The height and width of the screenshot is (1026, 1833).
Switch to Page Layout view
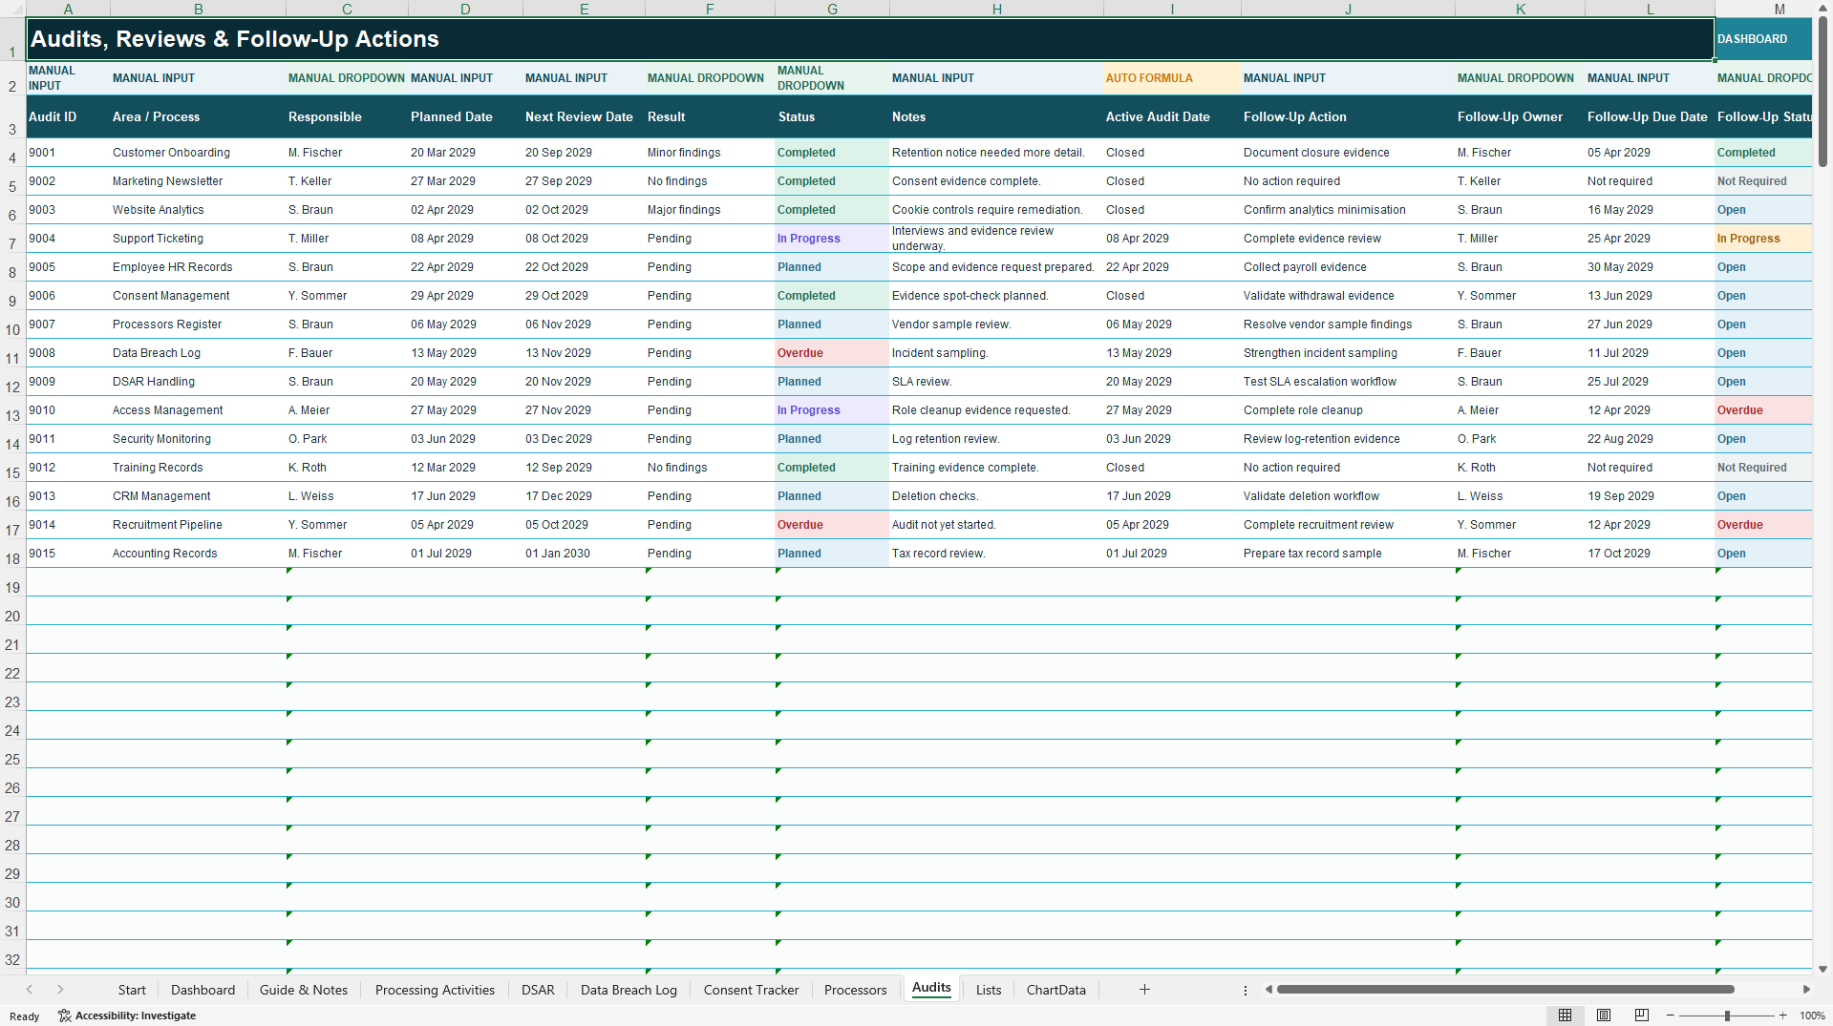click(1604, 1016)
